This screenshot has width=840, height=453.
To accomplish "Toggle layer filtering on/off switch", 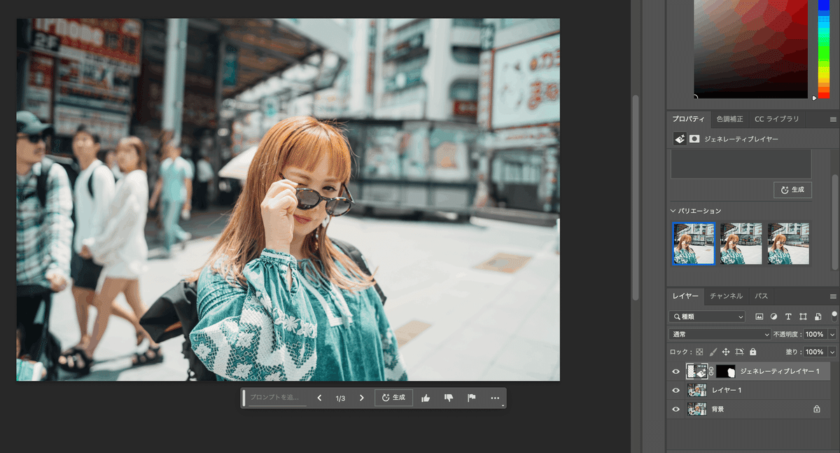I will pos(834,315).
